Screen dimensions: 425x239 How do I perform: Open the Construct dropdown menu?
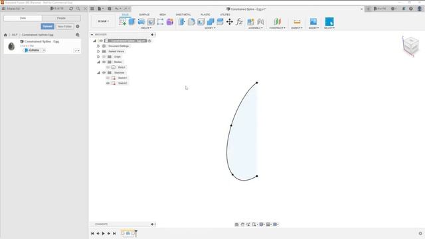[278, 28]
